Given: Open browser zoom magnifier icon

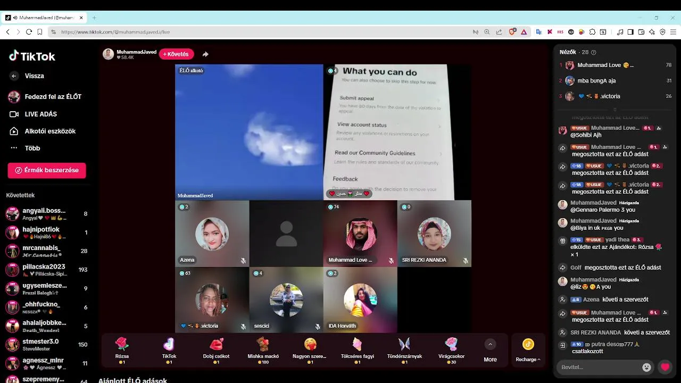Looking at the screenshot, I should click(x=487, y=32).
